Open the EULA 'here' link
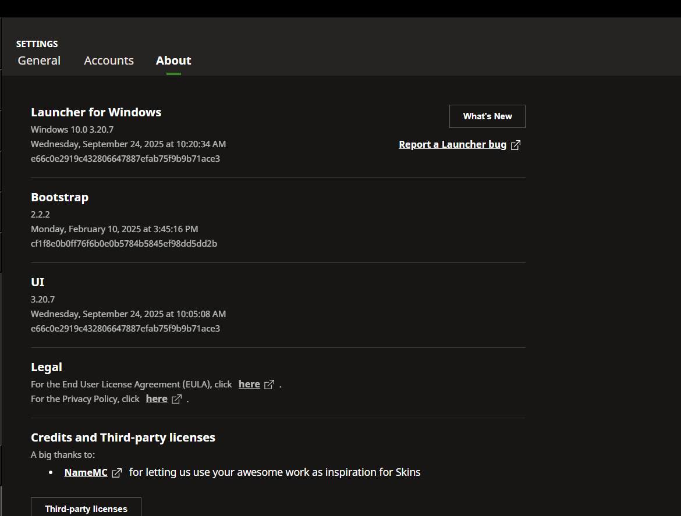This screenshot has width=681, height=516. tap(249, 384)
